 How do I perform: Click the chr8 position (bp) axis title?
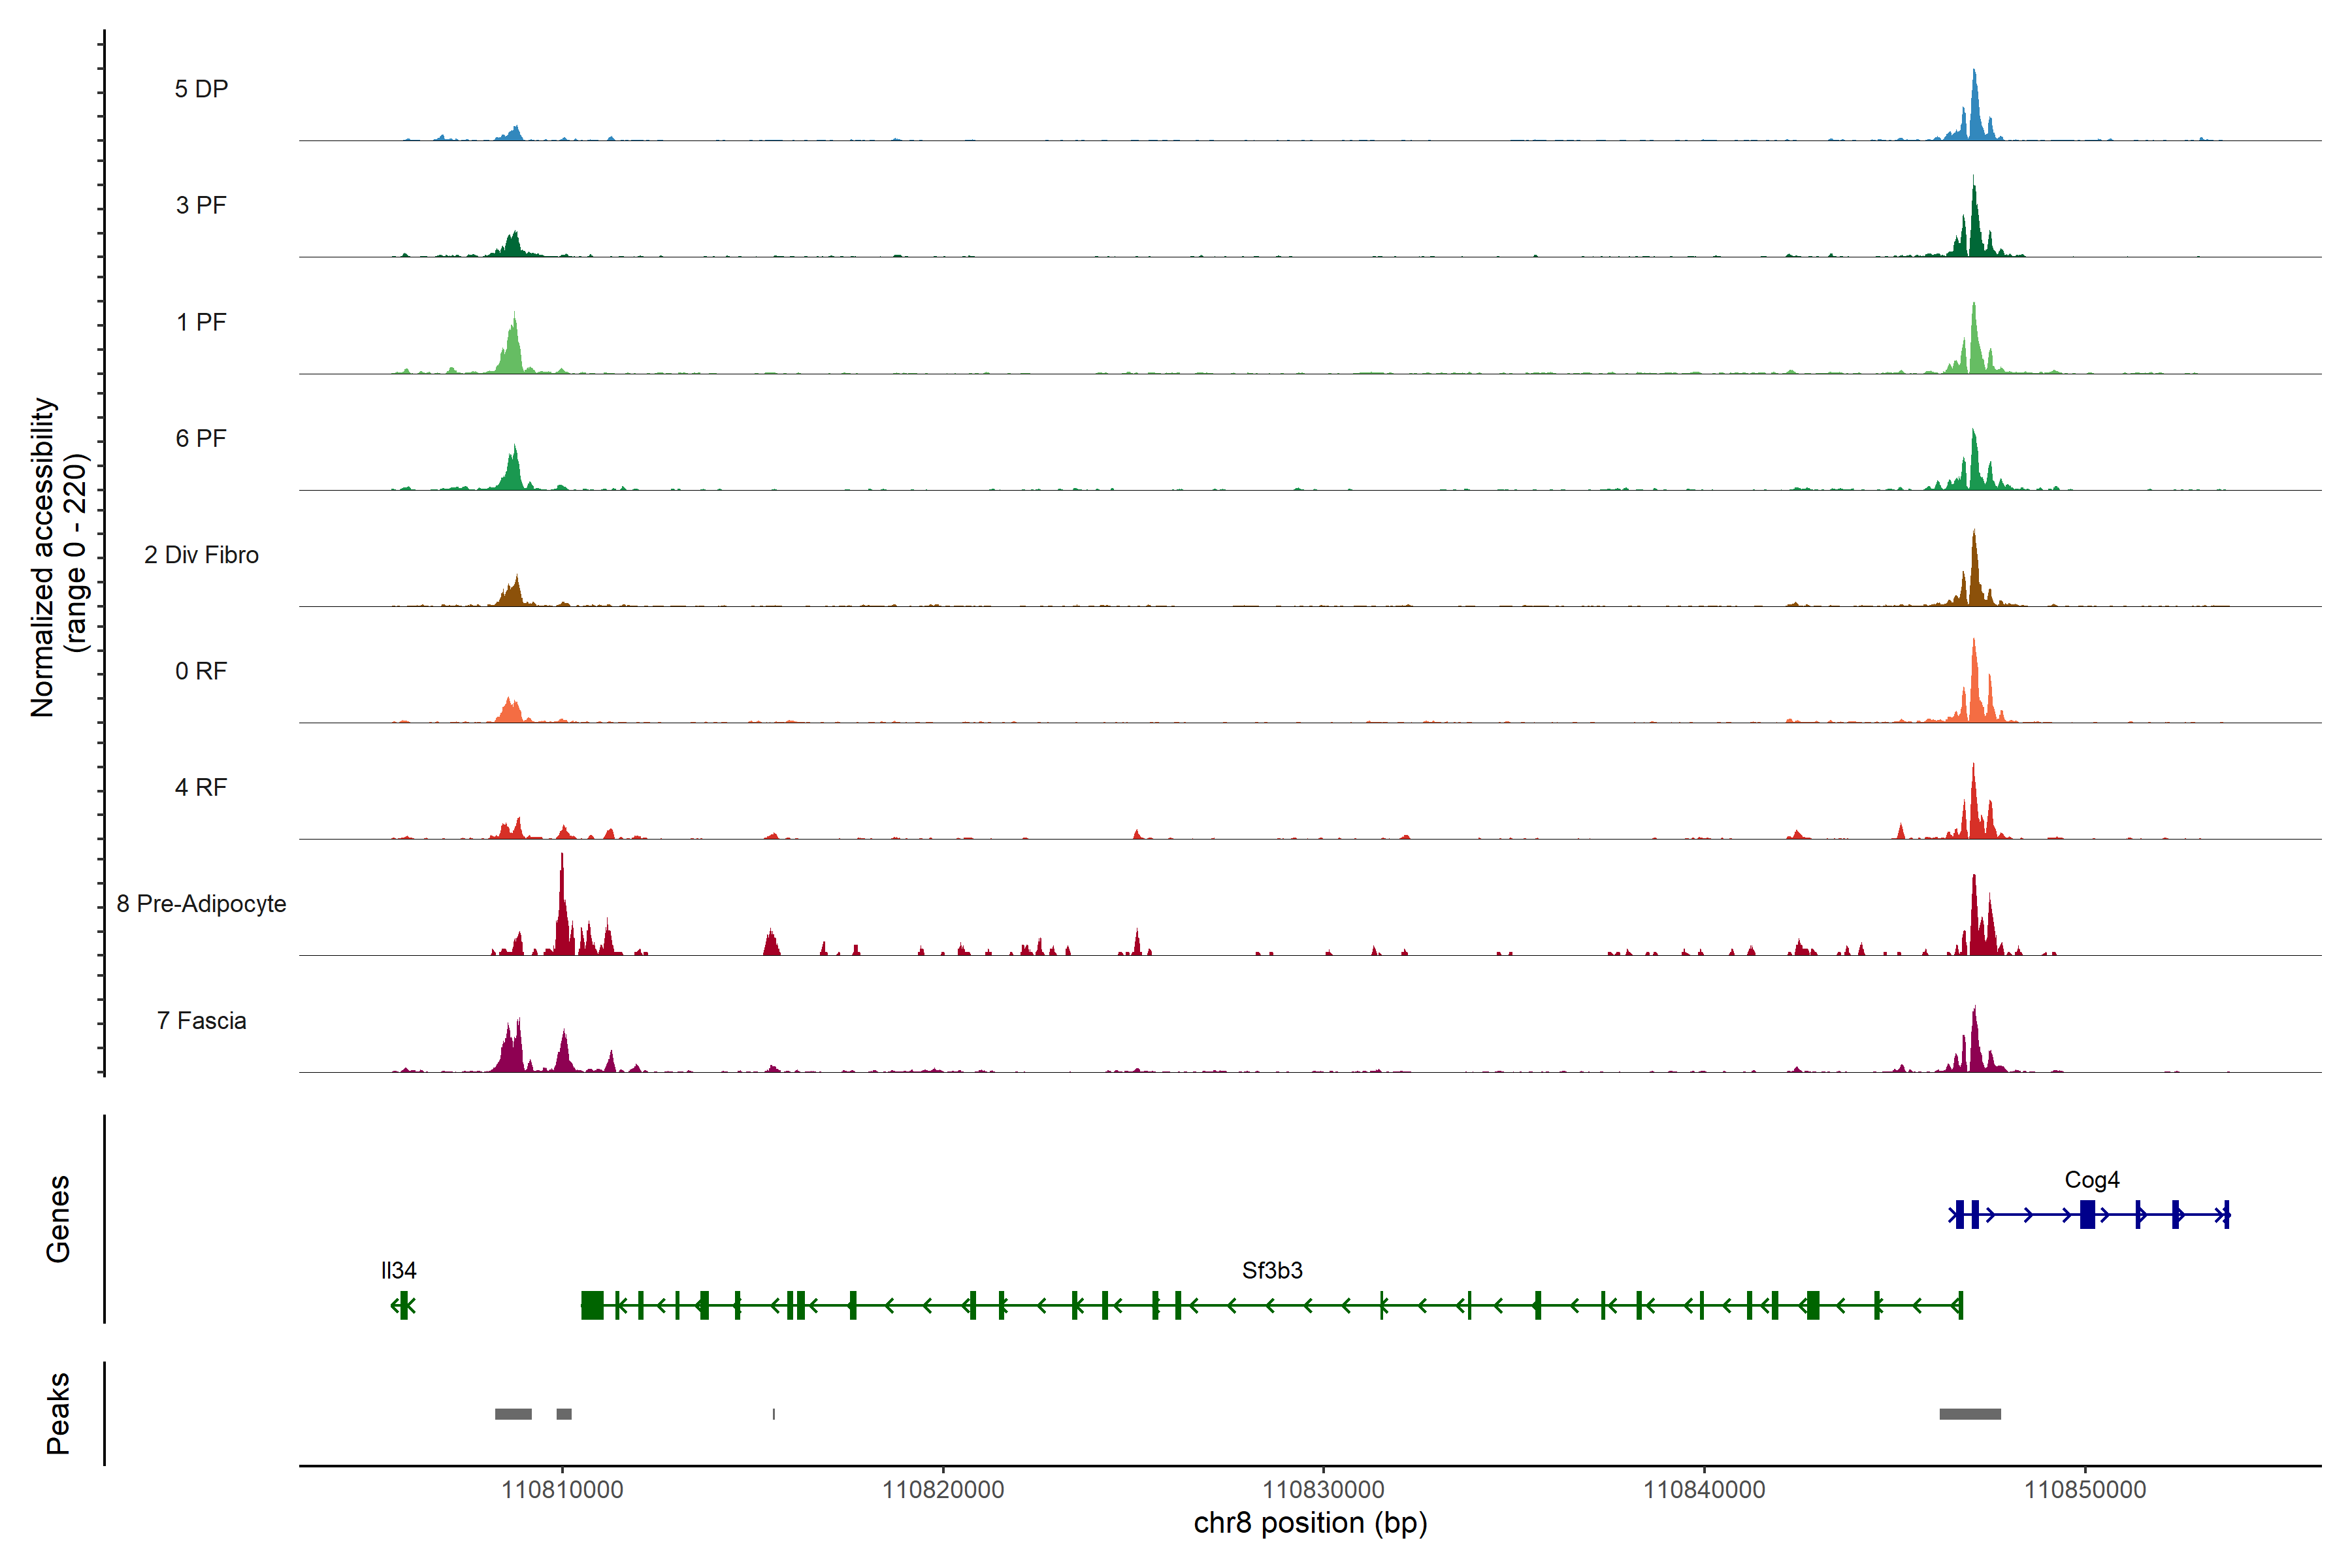1310,1523
